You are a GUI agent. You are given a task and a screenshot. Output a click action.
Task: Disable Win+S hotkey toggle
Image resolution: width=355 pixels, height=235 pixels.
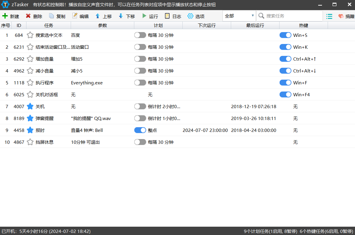coord(285,35)
